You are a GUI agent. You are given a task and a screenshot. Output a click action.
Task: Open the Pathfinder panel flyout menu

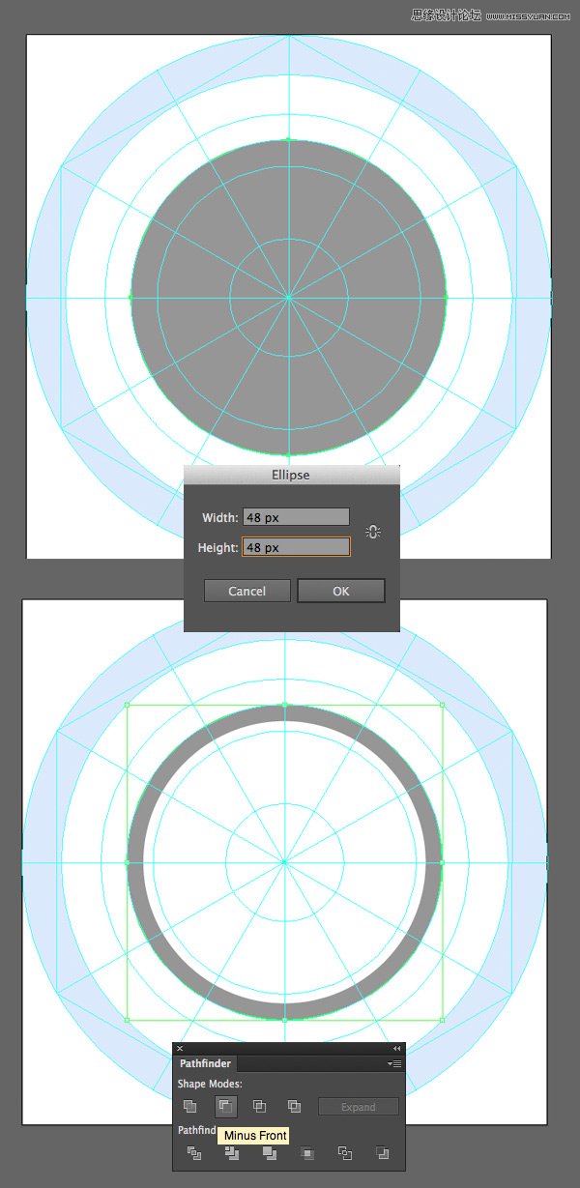click(394, 1063)
